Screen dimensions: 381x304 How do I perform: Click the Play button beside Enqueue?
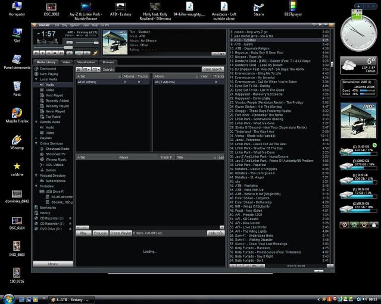click(x=83, y=233)
